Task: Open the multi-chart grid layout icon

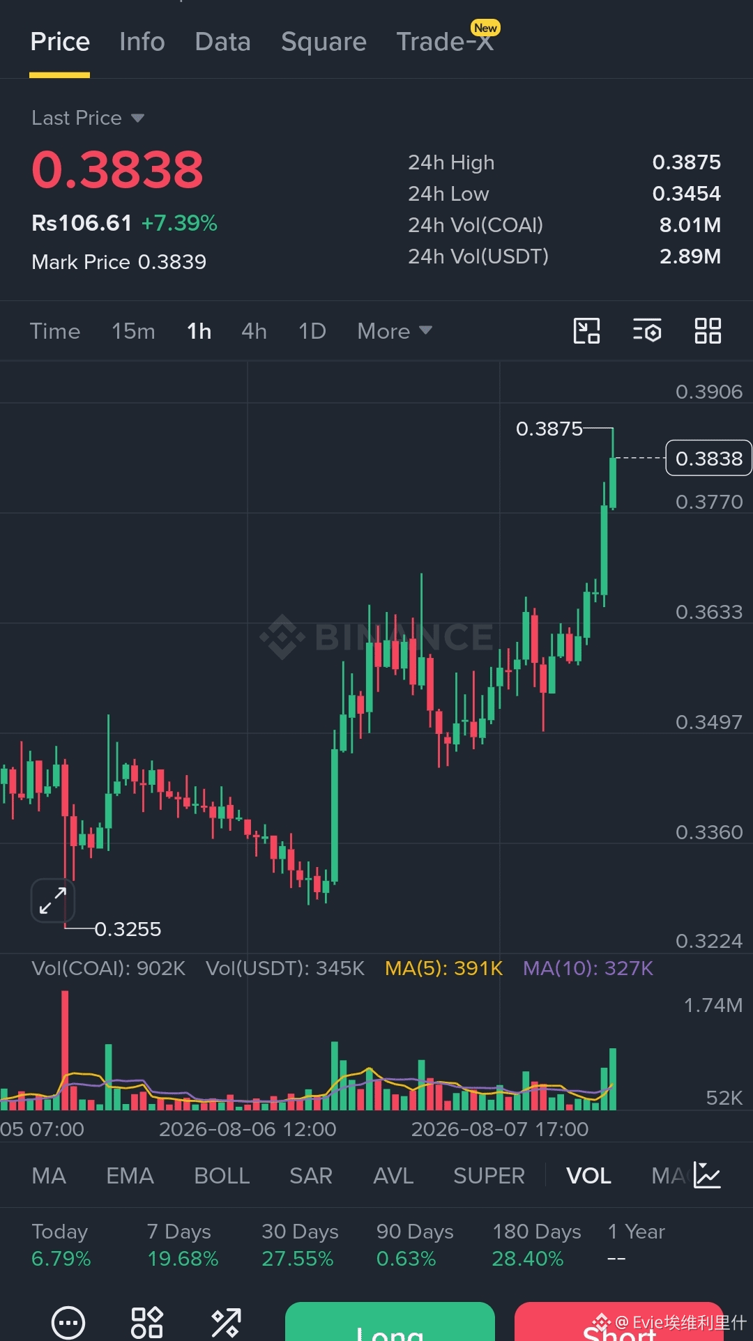Action: (708, 331)
